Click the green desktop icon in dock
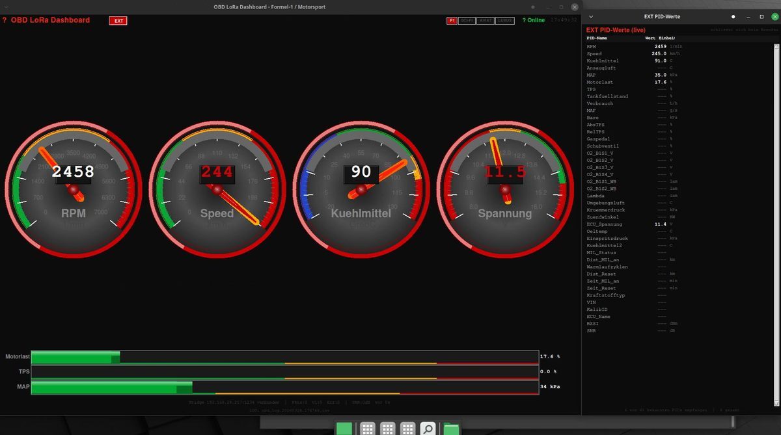Viewport: 781px width, 435px height. coord(344,428)
